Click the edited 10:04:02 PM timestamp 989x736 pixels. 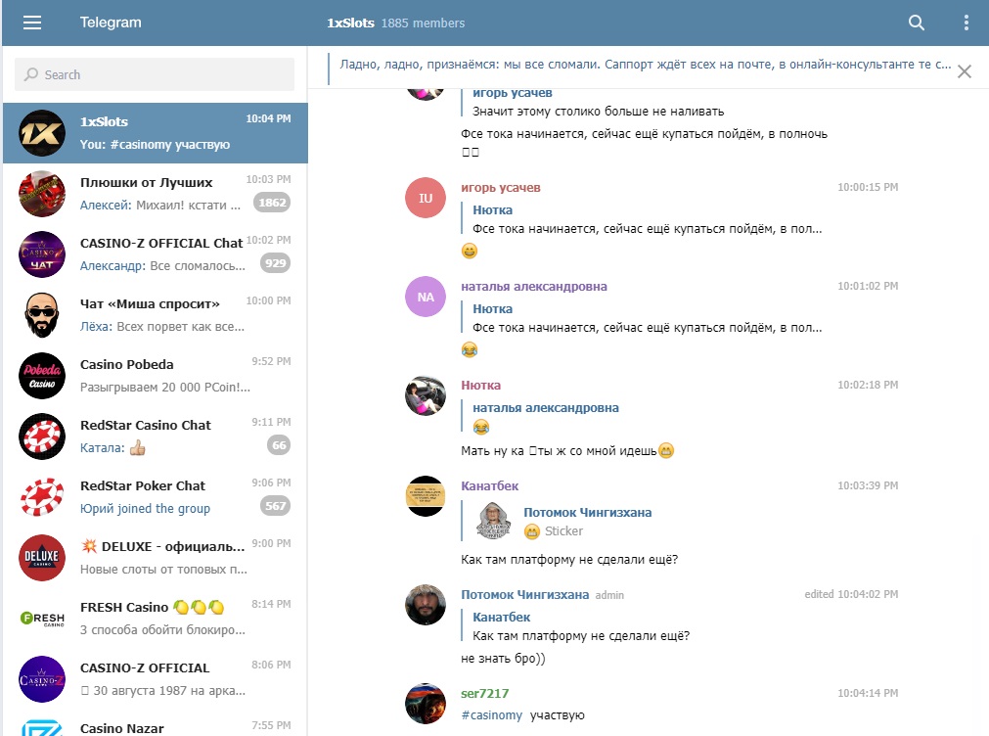[x=851, y=594]
